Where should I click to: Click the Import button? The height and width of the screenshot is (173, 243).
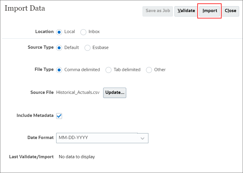pos(209,11)
